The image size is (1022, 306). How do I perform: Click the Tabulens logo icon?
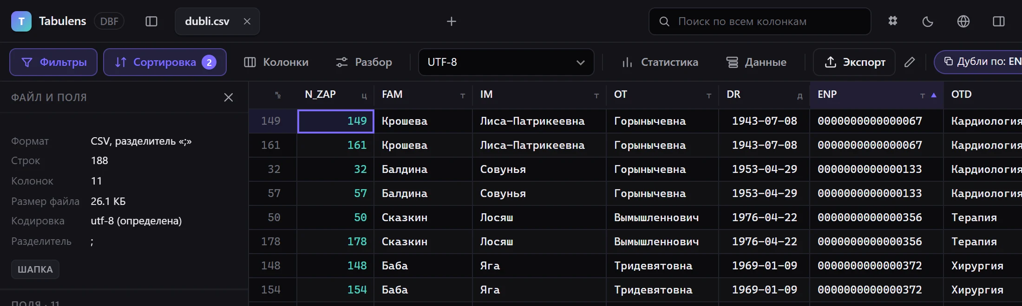[x=21, y=21]
